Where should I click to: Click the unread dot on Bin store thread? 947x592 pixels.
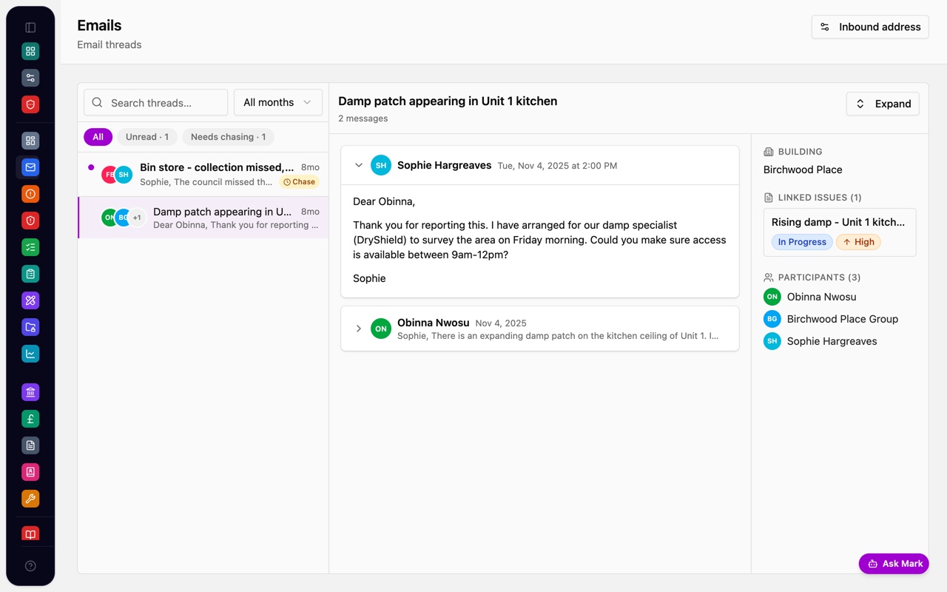91,167
